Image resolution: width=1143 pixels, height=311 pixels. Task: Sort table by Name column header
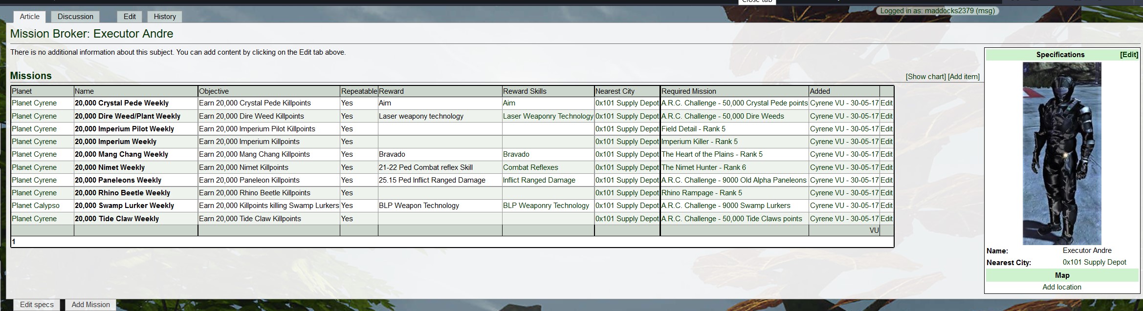click(x=84, y=91)
